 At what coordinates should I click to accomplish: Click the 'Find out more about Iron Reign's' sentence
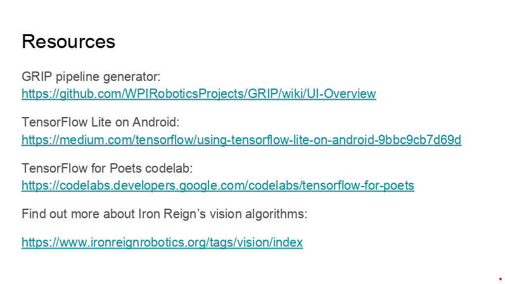click(x=113, y=214)
